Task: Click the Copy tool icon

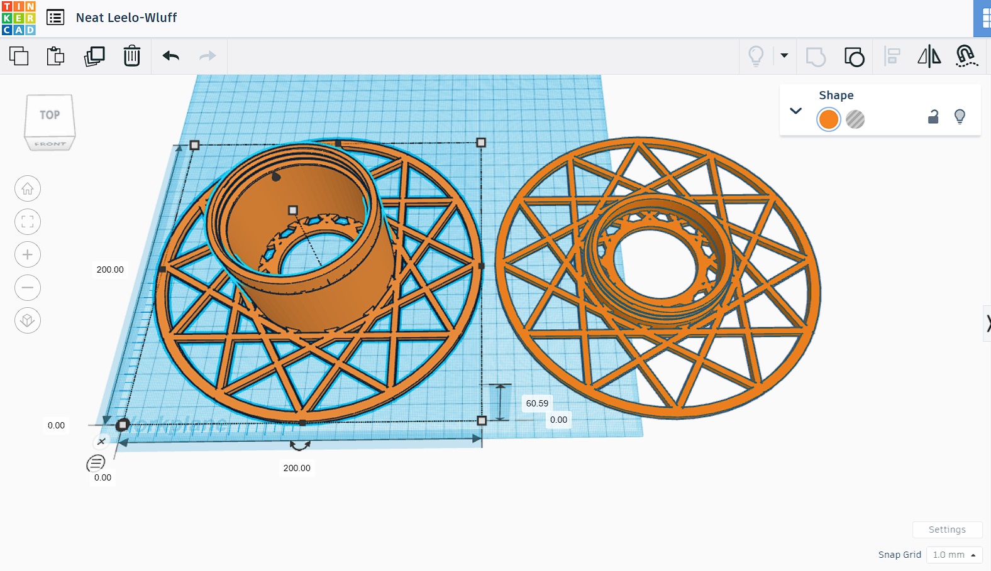Action: [19, 56]
